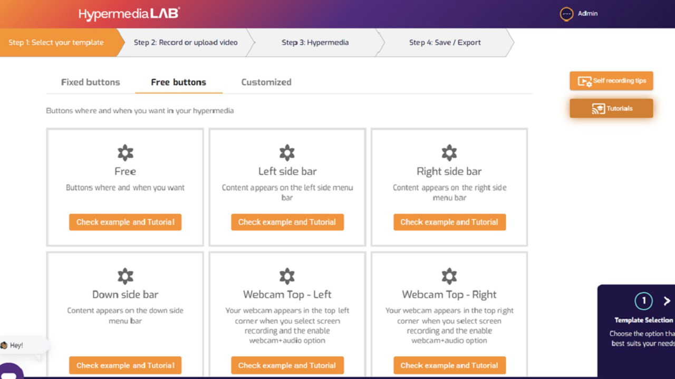Switch to the Customized tab
The image size is (675, 379).
(266, 82)
